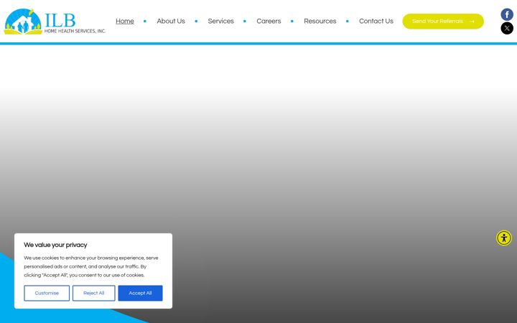Reject All cookies
The image size is (517, 323).
pos(93,293)
